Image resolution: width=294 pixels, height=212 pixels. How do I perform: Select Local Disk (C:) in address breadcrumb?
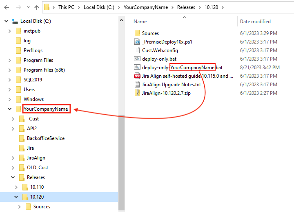(x=99, y=7)
